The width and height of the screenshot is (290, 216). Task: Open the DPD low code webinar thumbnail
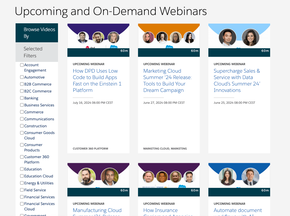[x=98, y=40]
